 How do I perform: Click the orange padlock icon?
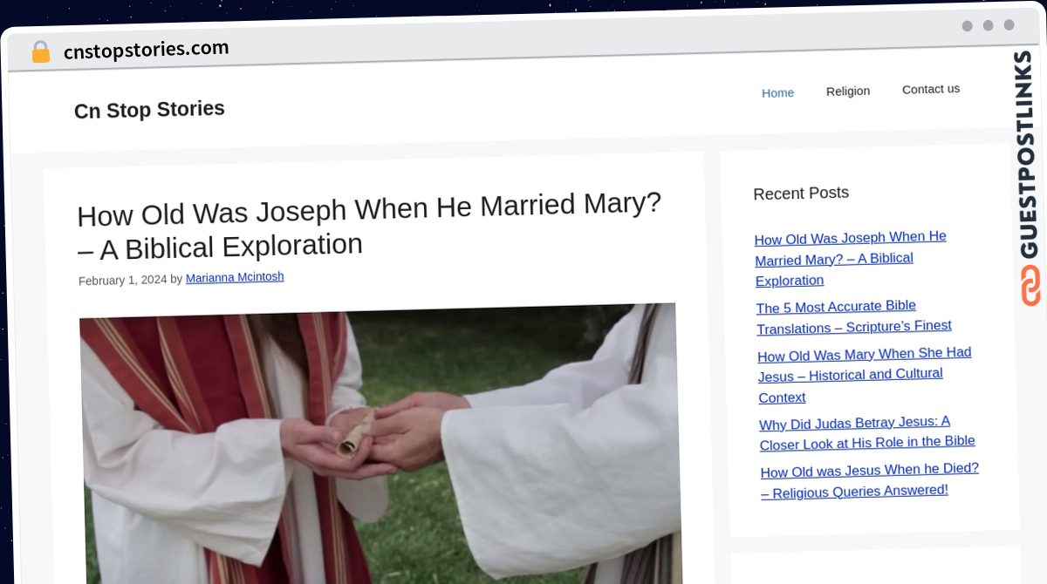[x=40, y=52]
